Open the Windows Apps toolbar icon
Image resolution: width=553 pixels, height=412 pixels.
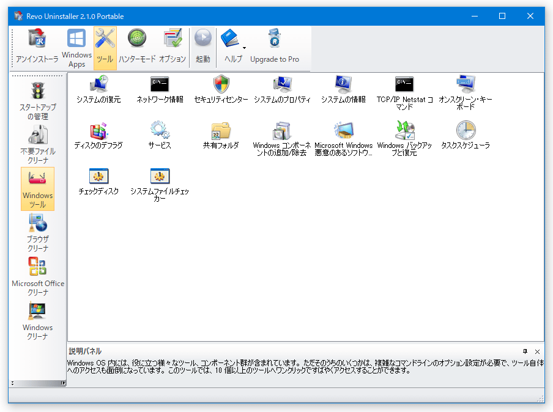click(77, 48)
